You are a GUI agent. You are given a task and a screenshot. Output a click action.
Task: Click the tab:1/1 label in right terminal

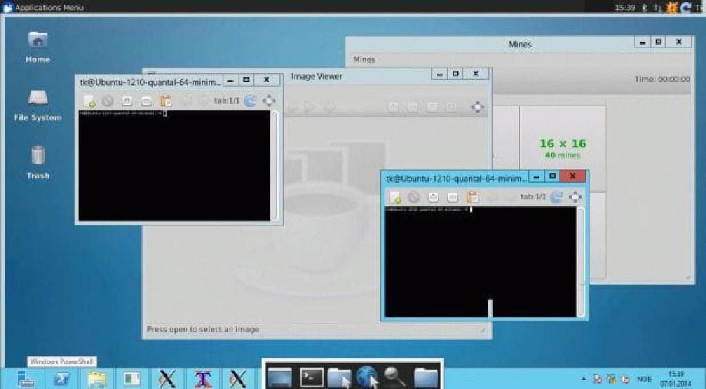533,197
